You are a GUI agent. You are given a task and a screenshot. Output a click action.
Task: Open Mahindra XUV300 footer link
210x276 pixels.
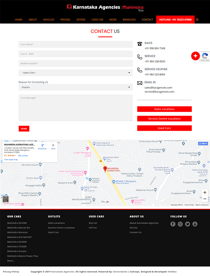17,223
